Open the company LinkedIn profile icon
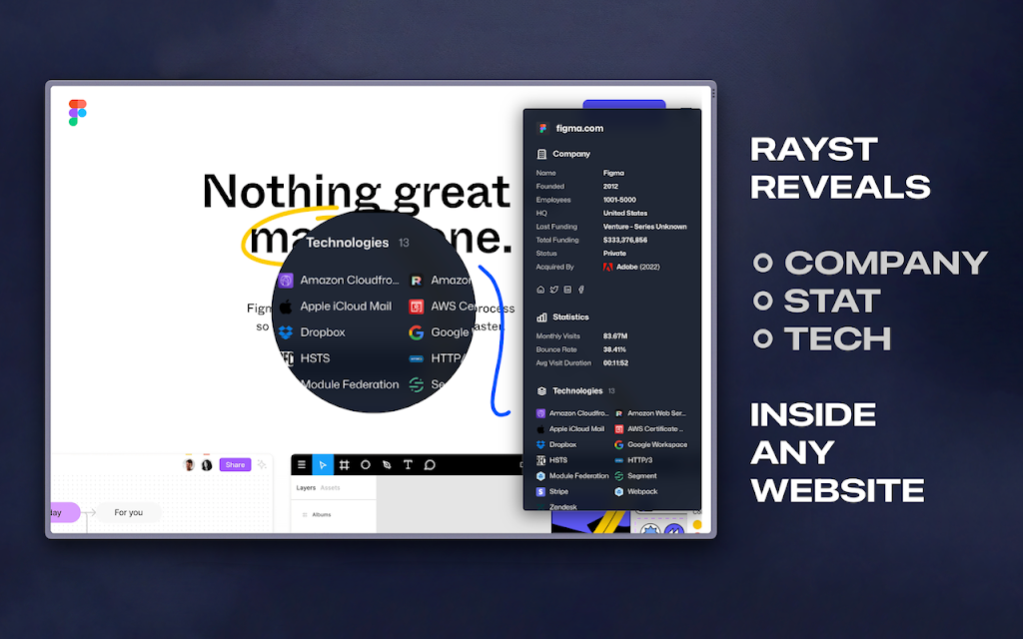The image size is (1023, 639). (567, 290)
